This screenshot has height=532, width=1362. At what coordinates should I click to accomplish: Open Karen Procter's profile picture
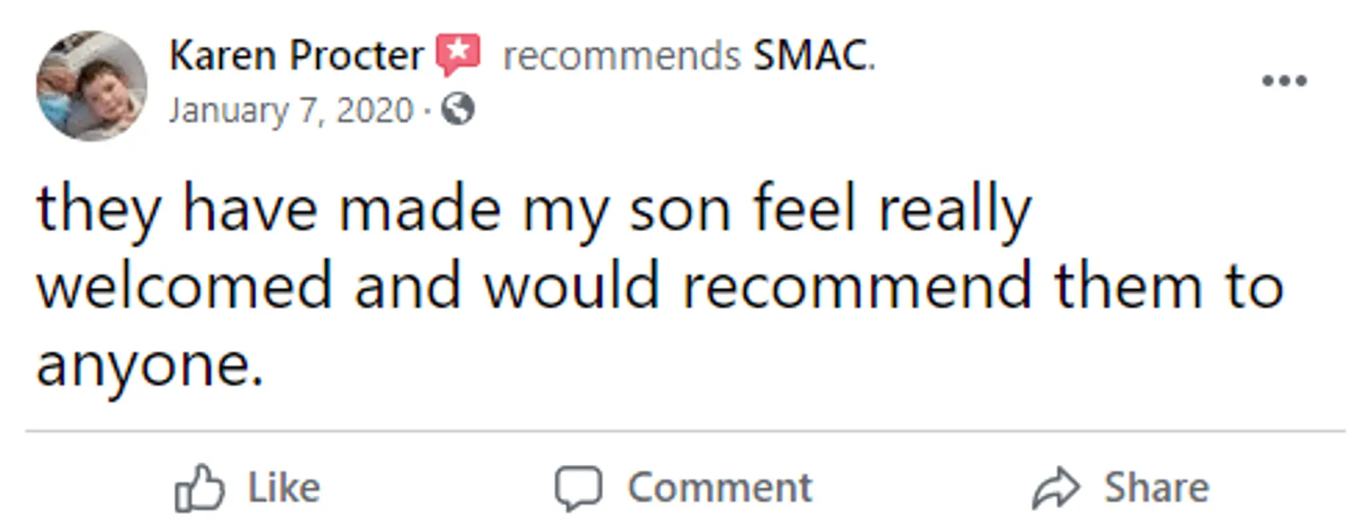click(x=92, y=86)
